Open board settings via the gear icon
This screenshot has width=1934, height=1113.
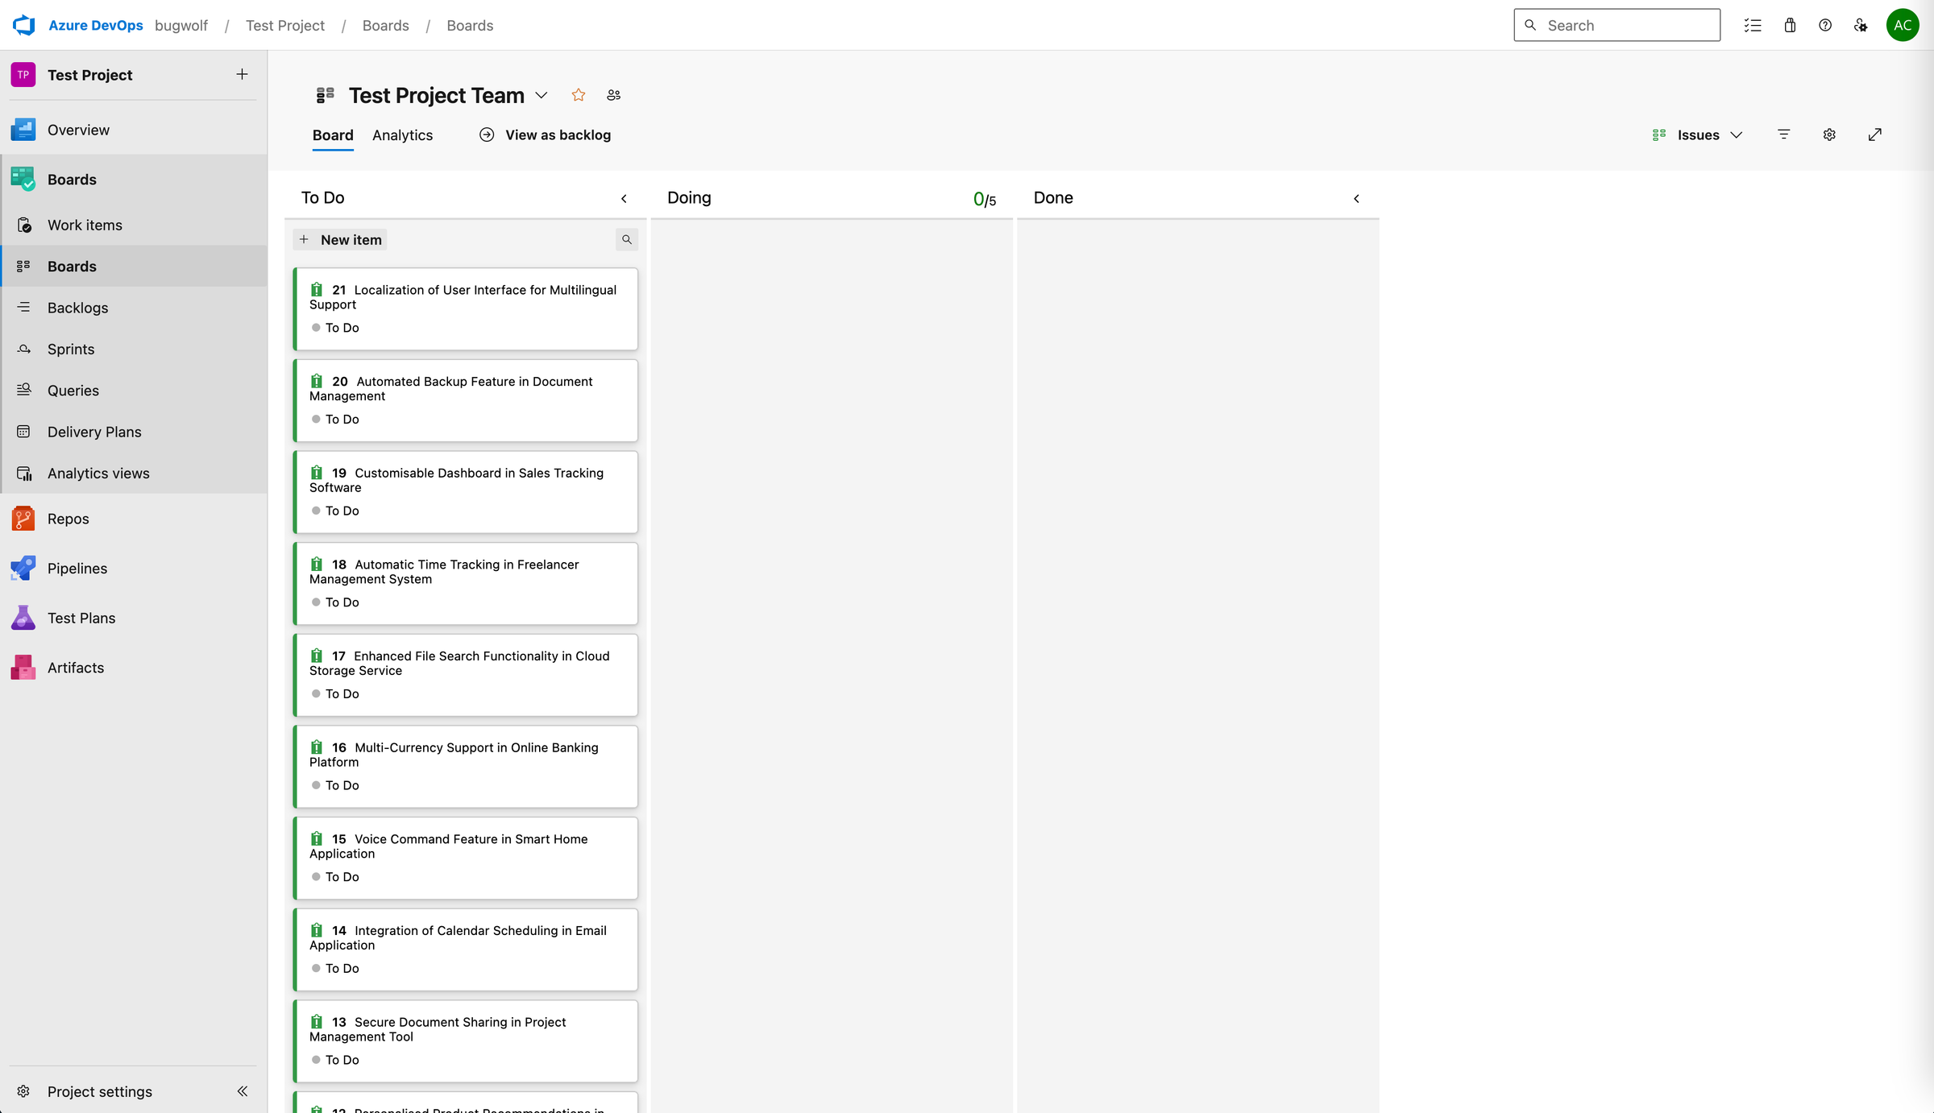(1829, 134)
